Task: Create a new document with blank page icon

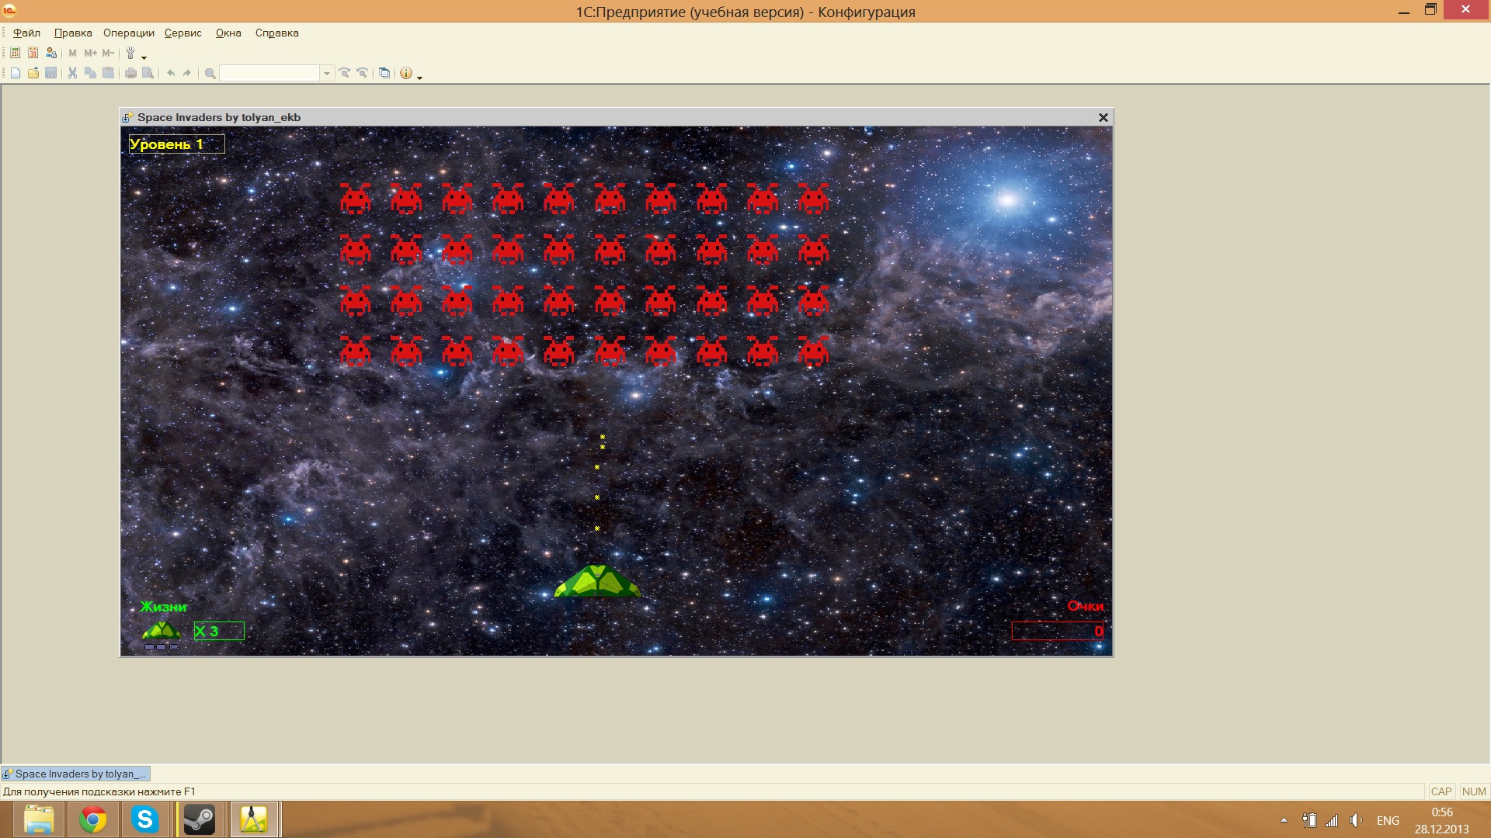Action: pos(15,73)
